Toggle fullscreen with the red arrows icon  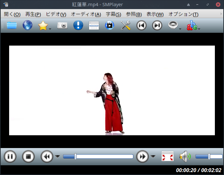[x=168, y=156]
